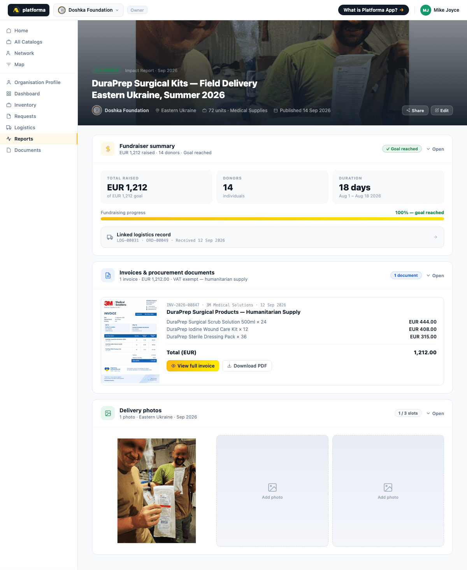Click the dollar icon in Fundraiser summary

(108, 149)
